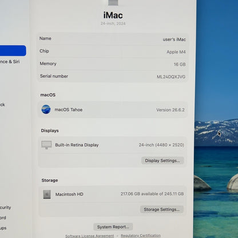Click the macOS Version 26.6.2 text
Viewport: 238px width, 238px height.
(x=170, y=110)
